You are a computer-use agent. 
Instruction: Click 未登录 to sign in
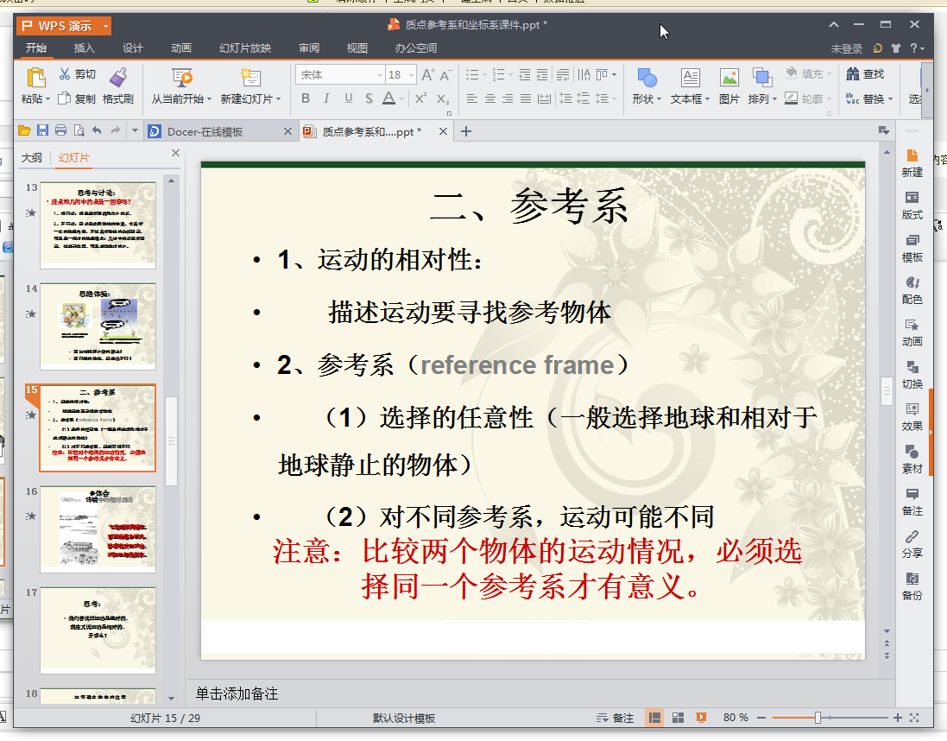coord(846,49)
